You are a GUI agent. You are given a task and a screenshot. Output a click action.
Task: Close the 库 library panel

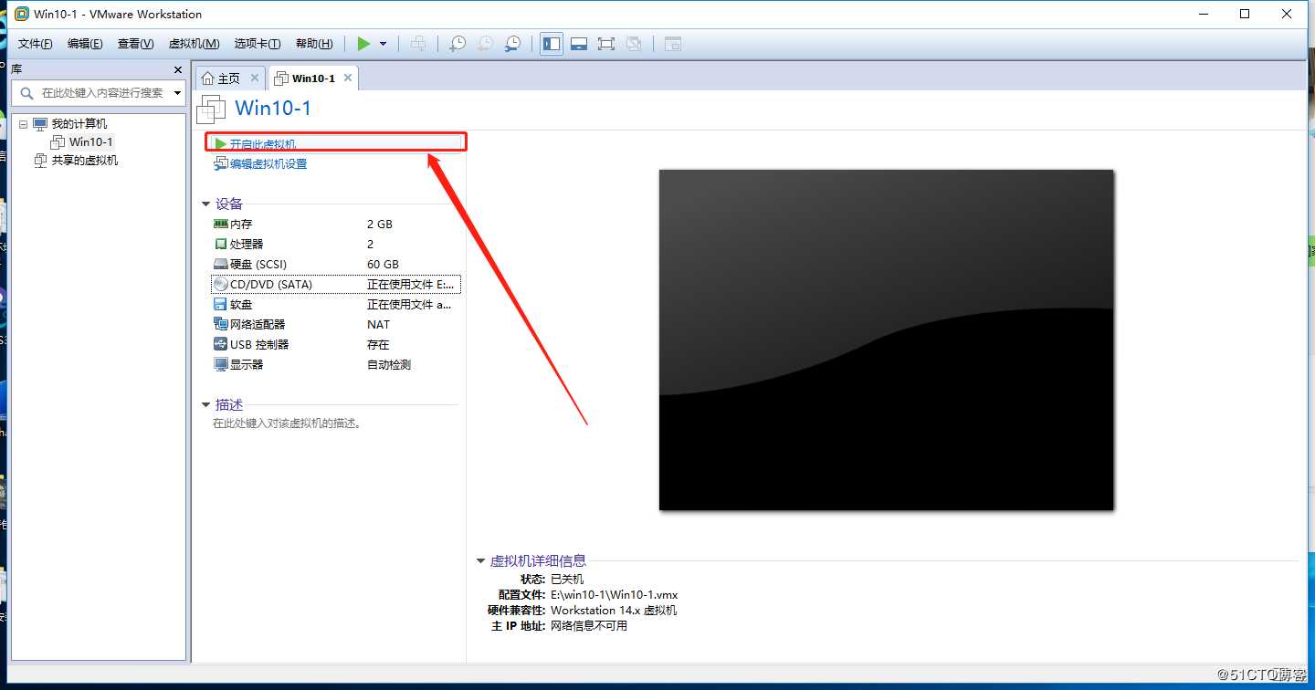[x=178, y=70]
